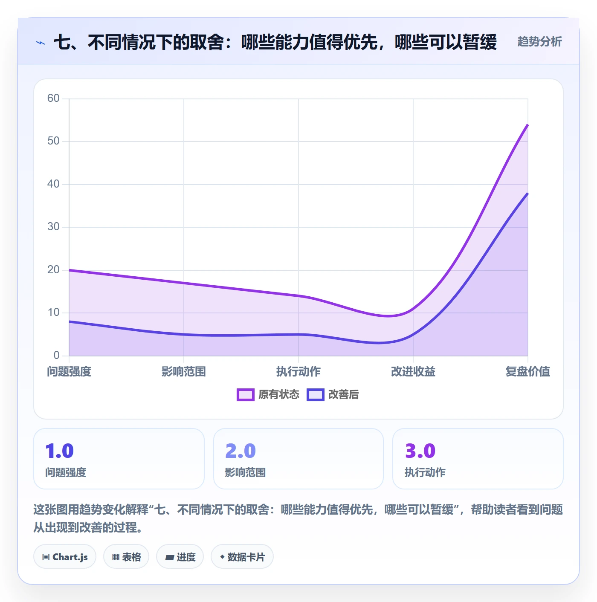
Task: Click the 趋势分析 badge in header
Action: [x=539, y=41]
